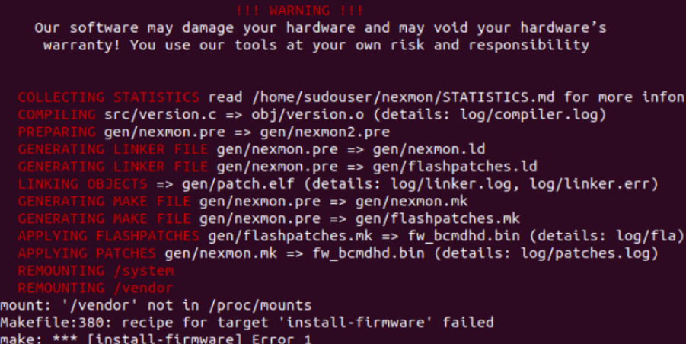The image size is (686, 344).
Task: Click the src/version.c file name
Action: coord(160,114)
